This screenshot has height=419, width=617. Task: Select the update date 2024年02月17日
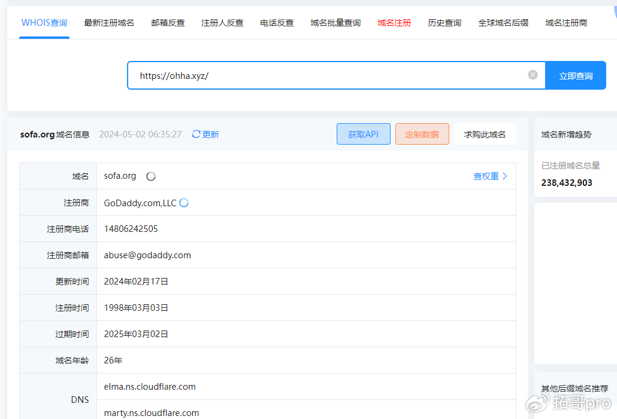point(136,282)
